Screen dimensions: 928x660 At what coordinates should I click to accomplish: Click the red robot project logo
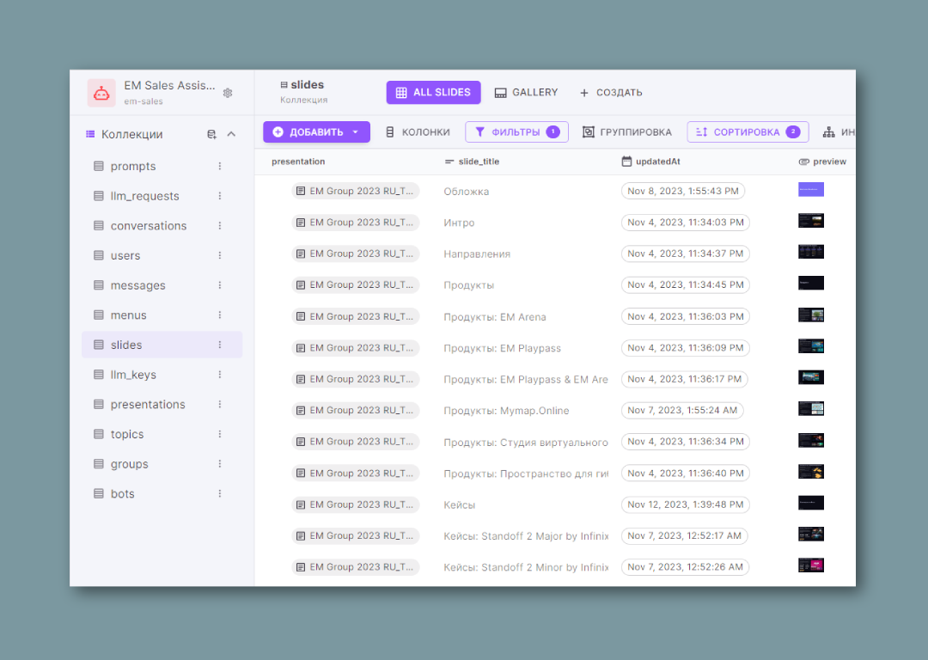pyautogui.click(x=101, y=93)
